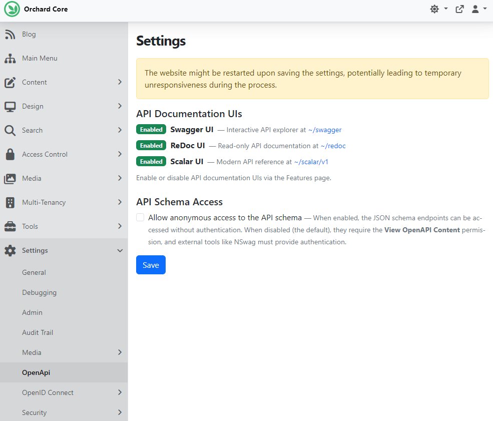Click the Features page hint text
Image resolution: width=493 pixels, height=421 pixels.
(x=234, y=178)
